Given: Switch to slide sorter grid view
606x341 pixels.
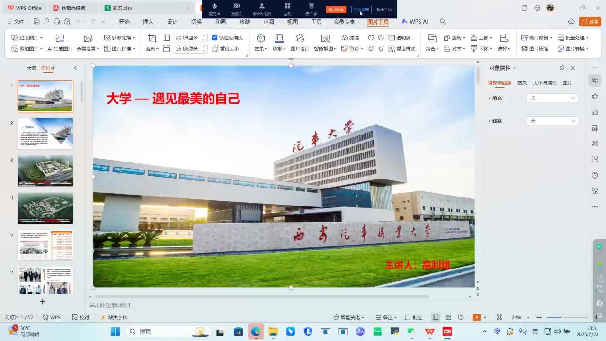Looking at the screenshot, I should coord(448,317).
